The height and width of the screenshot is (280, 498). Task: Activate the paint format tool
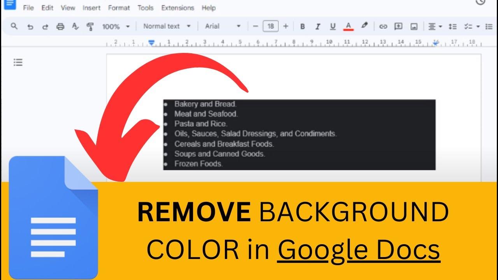(x=90, y=27)
